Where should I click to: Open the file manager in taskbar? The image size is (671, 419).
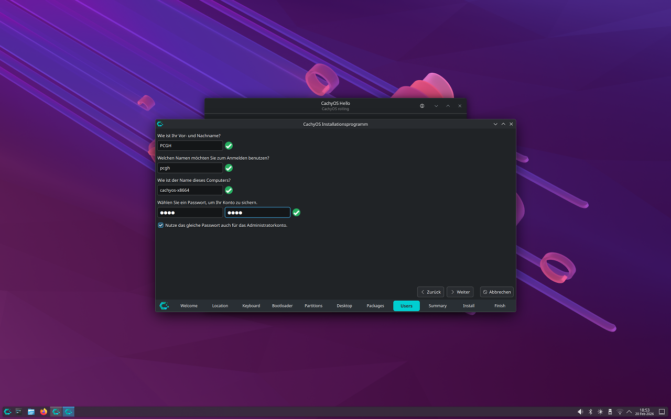pos(31,412)
